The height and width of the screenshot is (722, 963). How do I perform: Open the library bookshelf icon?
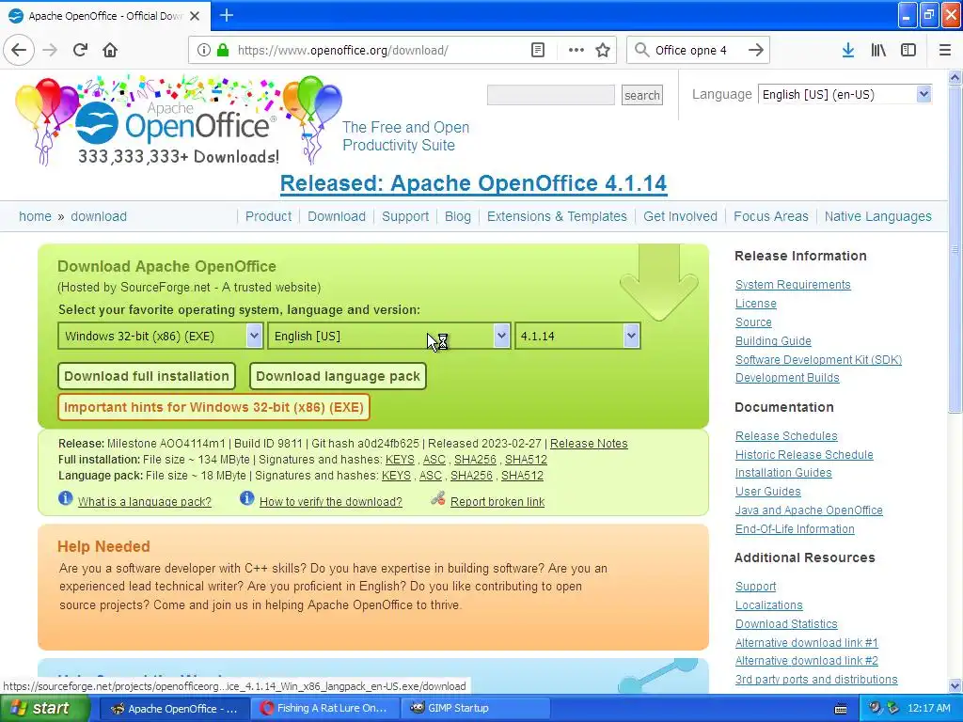(x=878, y=50)
